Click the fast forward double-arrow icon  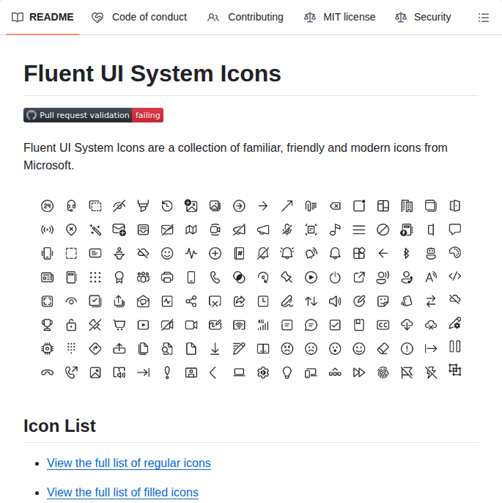pyautogui.click(x=359, y=372)
